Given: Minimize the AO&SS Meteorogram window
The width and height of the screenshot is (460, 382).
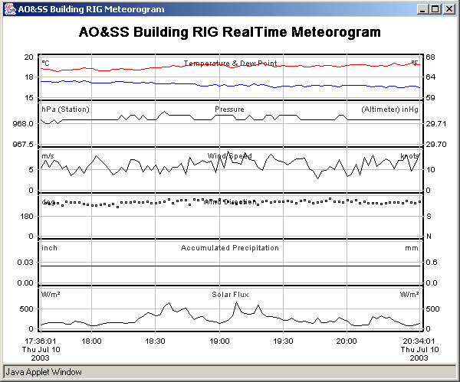Looking at the screenshot, I should coord(422,9).
